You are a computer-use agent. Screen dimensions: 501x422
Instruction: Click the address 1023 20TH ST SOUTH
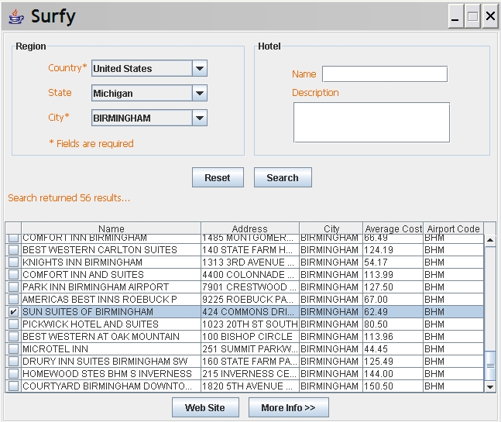click(250, 324)
